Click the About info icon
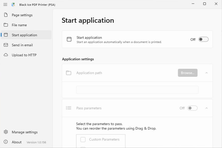Screen dimensions: 222x148 [6, 142]
